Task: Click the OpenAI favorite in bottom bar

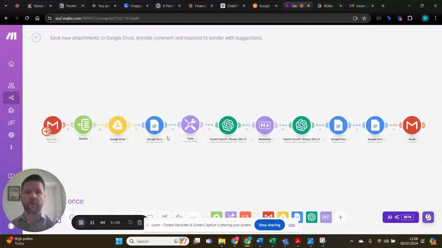Action: 311,217
